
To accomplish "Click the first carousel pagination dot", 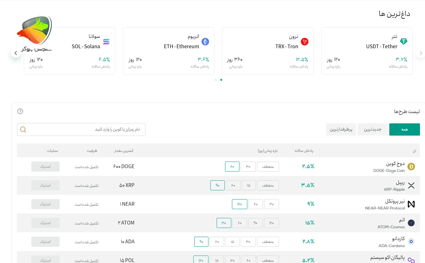I will tap(216, 80).
